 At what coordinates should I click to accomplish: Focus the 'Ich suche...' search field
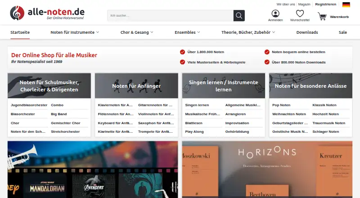[171, 16]
